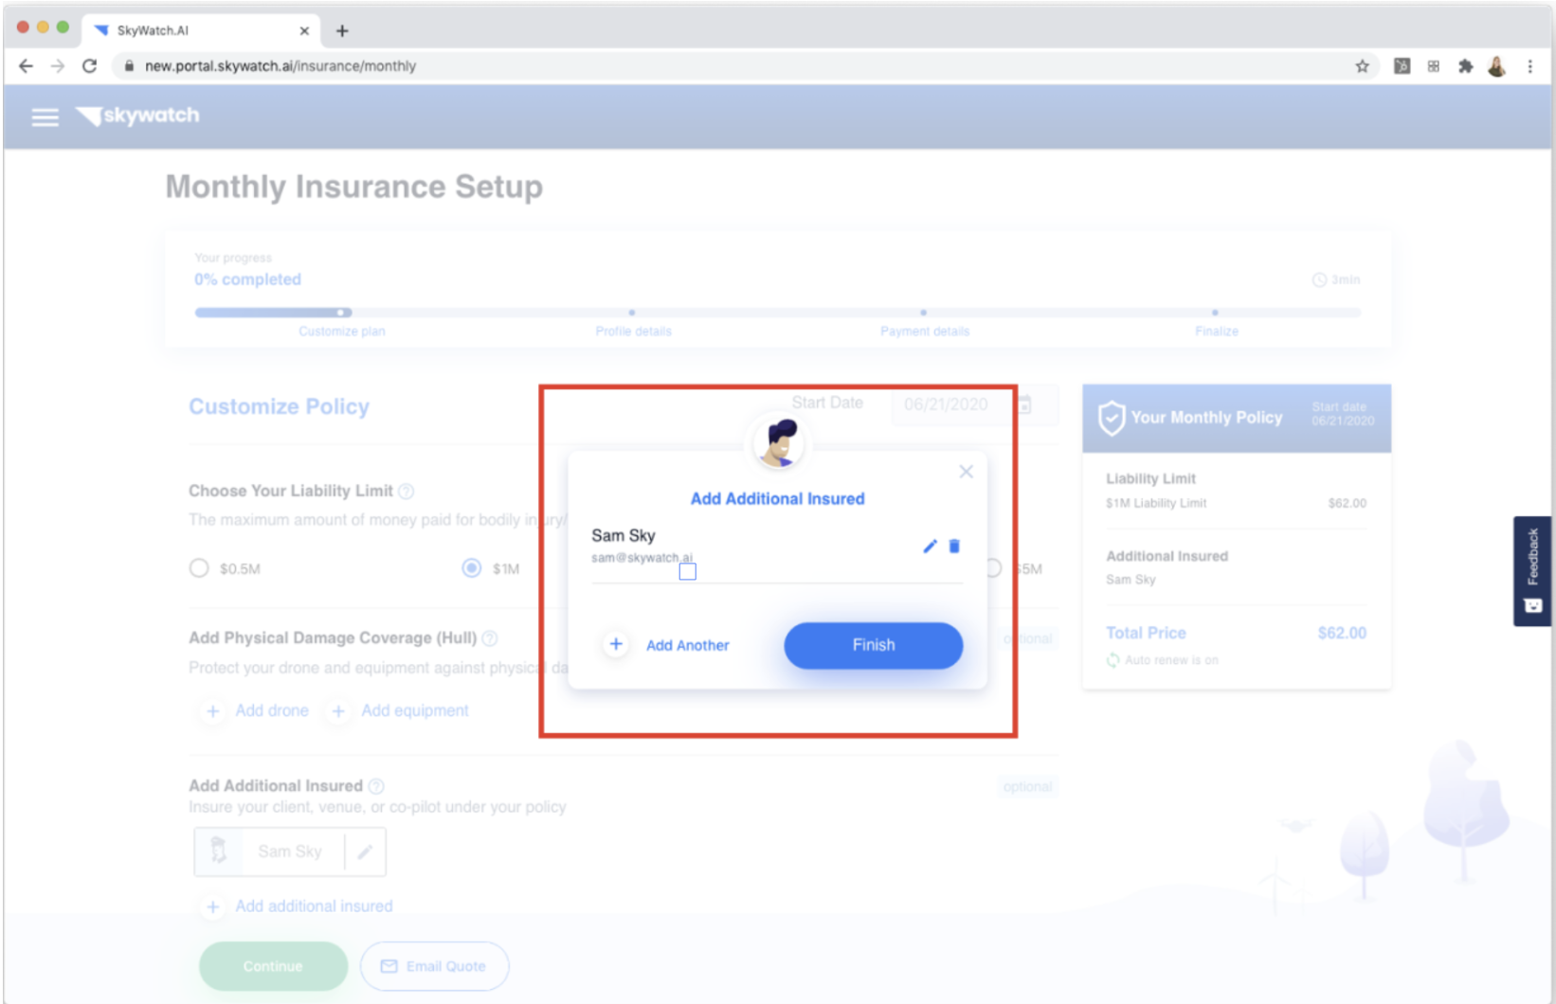
Task: Open Chrome three-dot menu
Action: [x=1529, y=66]
